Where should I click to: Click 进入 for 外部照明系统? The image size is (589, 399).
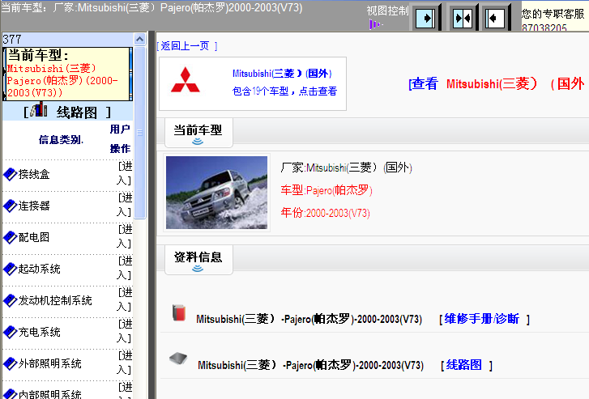pos(124,363)
